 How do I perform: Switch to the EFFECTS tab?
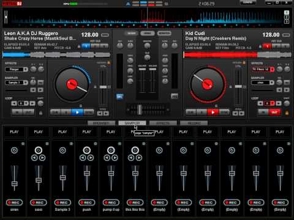[x=163, y=123]
